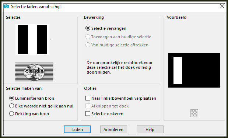228x138 pixels.
Task: Click the white rectangle in preview
Action: (178, 70)
